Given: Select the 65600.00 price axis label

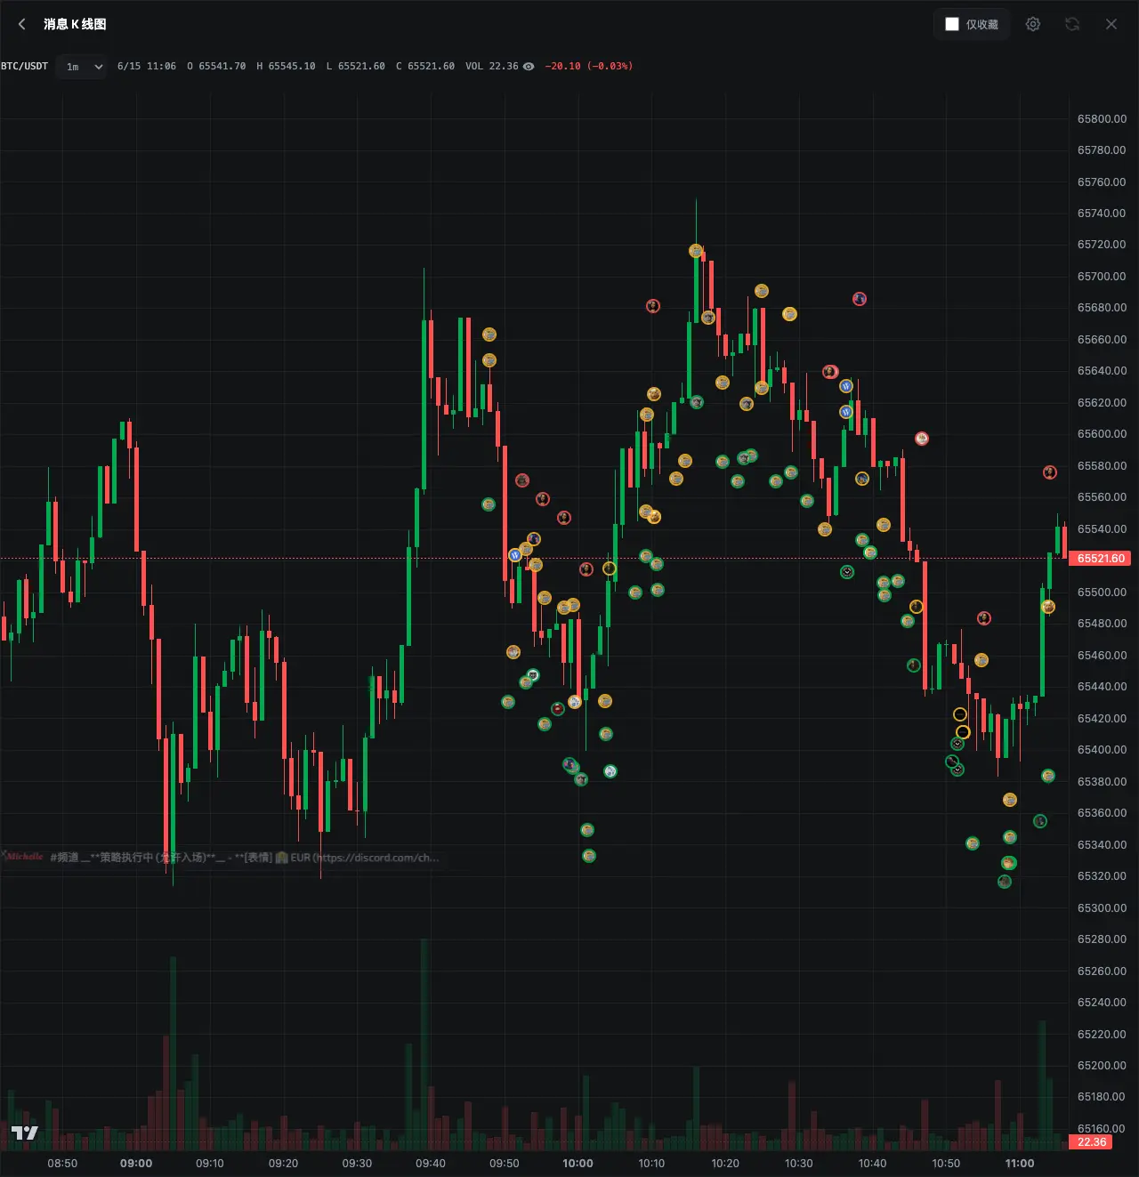Looking at the screenshot, I should coord(1102,434).
